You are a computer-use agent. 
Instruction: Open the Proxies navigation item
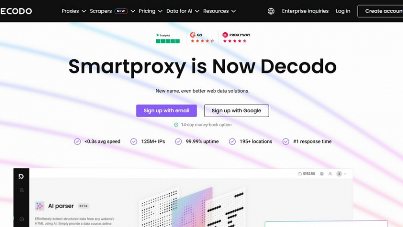[70, 11]
